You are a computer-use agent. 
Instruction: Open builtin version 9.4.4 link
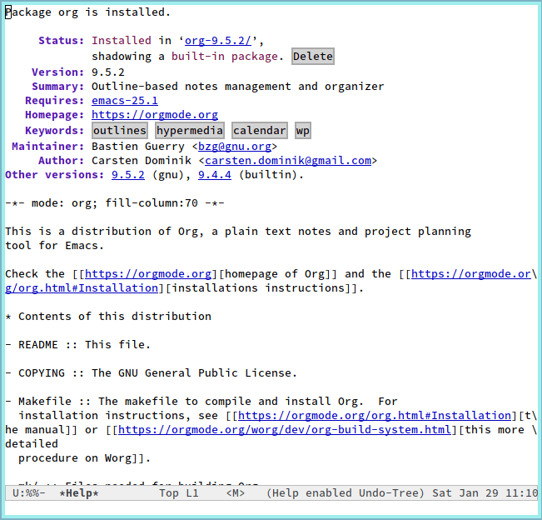point(215,175)
